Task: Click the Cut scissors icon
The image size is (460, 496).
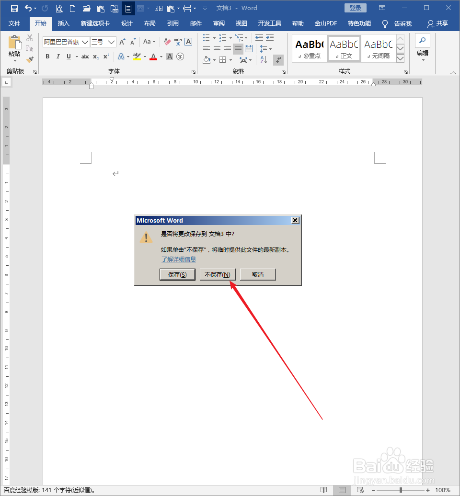Action: [x=30, y=38]
